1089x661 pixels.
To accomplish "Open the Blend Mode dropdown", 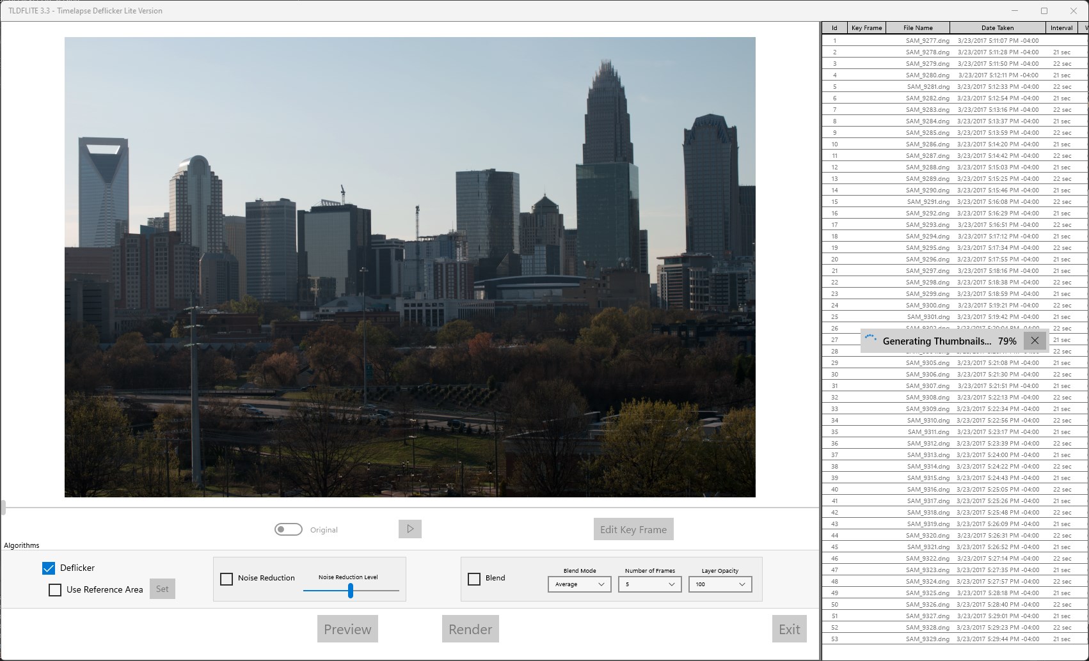I will (x=580, y=584).
